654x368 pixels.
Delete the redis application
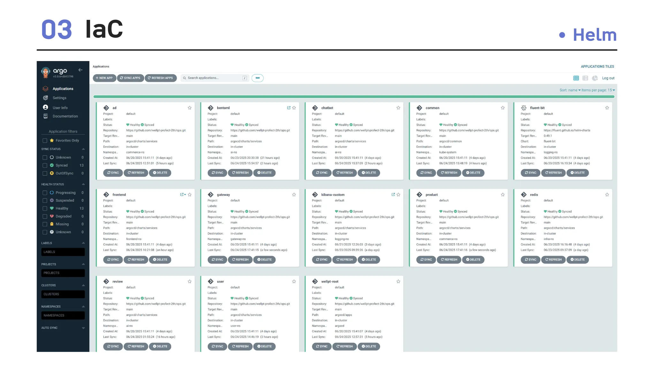pyautogui.click(x=577, y=260)
